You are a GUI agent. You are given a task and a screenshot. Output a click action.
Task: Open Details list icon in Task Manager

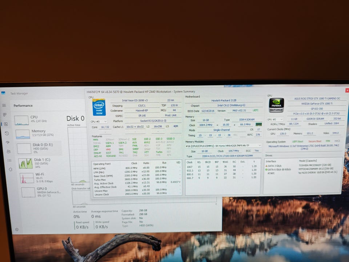(9, 160)
